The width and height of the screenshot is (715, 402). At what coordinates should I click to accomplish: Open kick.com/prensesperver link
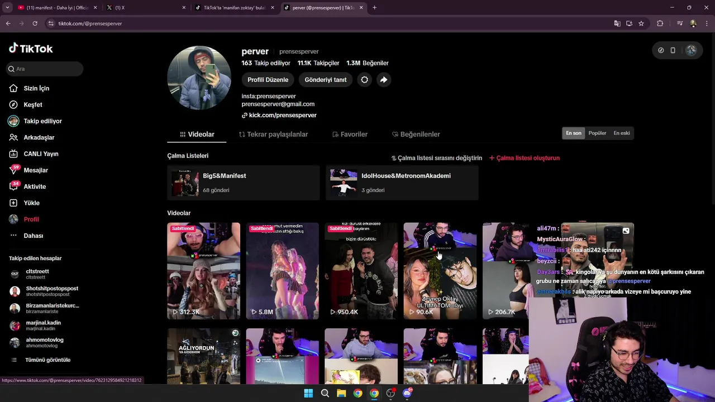click(x=279, y=115)
